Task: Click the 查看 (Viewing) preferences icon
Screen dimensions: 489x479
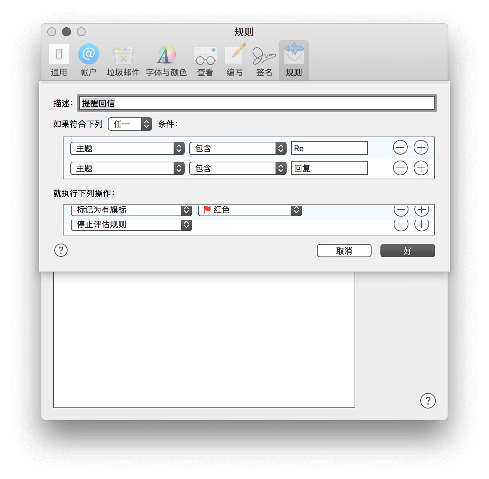Action: click(205, 59)
